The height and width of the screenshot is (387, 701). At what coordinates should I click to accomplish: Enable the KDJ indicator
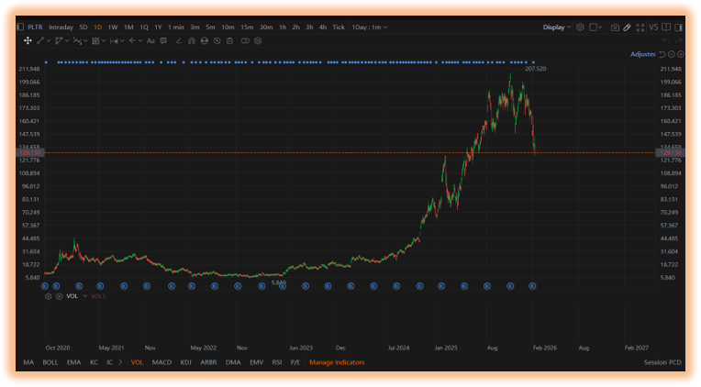[x=186, y=362]
